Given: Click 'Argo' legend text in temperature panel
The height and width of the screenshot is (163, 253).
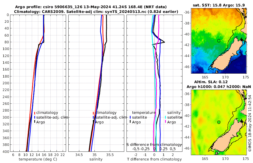Looking at the screenshot, I should [x=40, y=122].
